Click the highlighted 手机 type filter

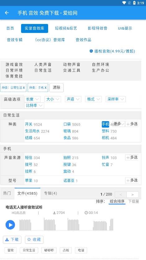[x=105, y=124]
